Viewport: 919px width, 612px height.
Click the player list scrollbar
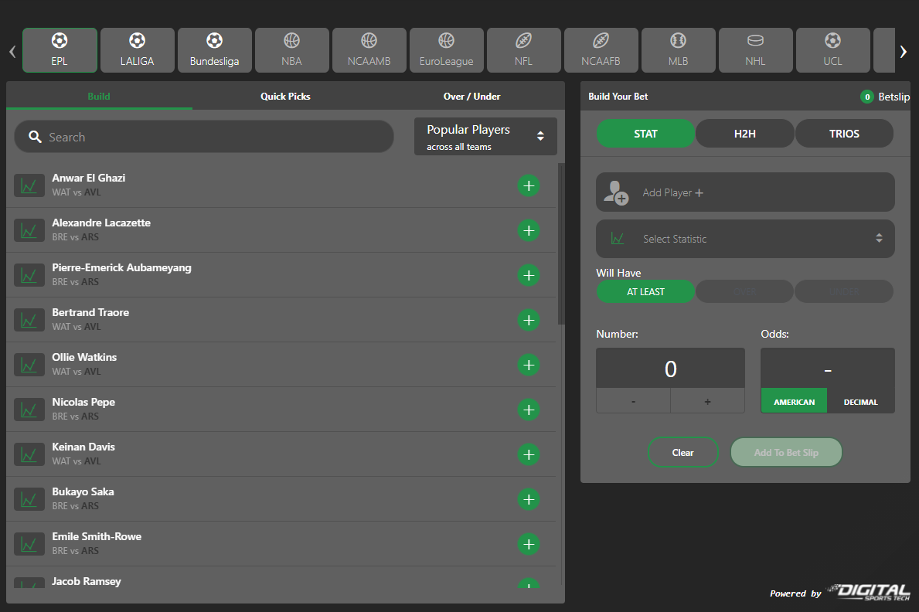click(x=561, y=243)
